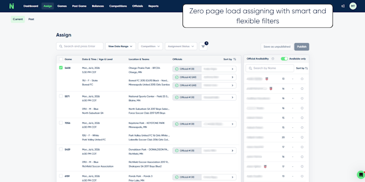Click green check on game 5608 Official #3
Viewport: 365px width, 182px height.
coord(177,85)
